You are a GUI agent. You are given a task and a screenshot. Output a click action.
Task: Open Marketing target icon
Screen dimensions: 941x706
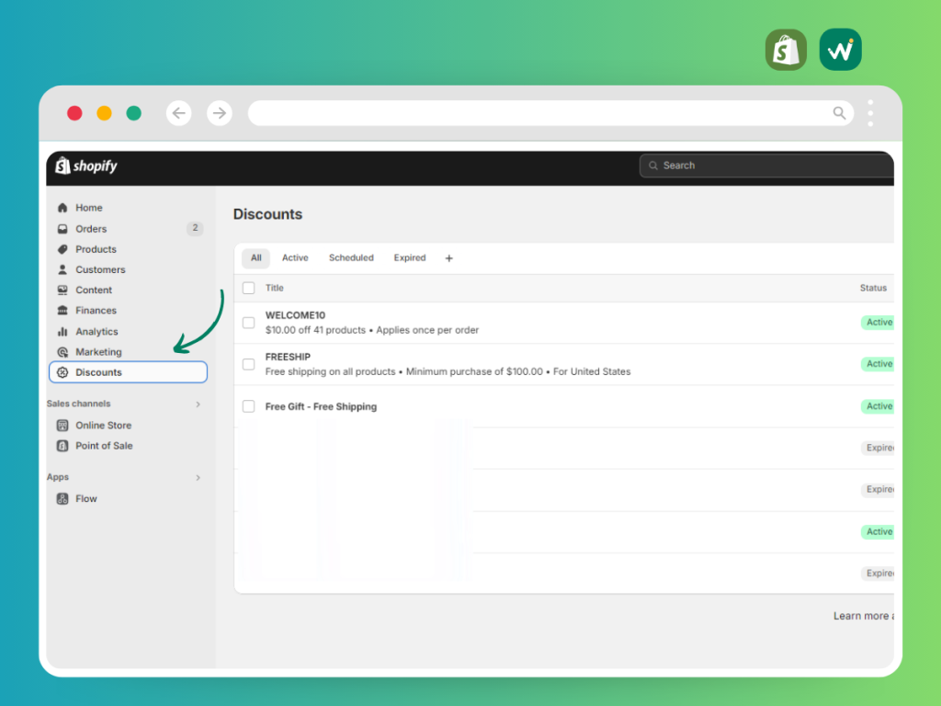coord(62,352)
